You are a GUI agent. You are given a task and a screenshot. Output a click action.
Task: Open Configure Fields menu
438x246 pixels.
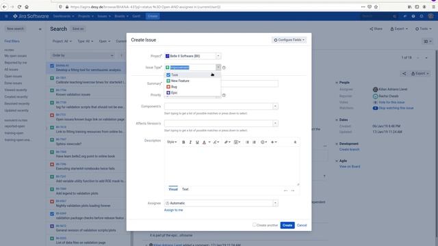[289, 40]
